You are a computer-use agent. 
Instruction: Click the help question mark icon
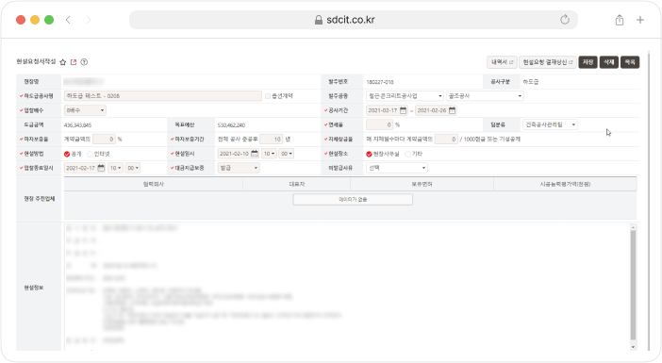84,62
